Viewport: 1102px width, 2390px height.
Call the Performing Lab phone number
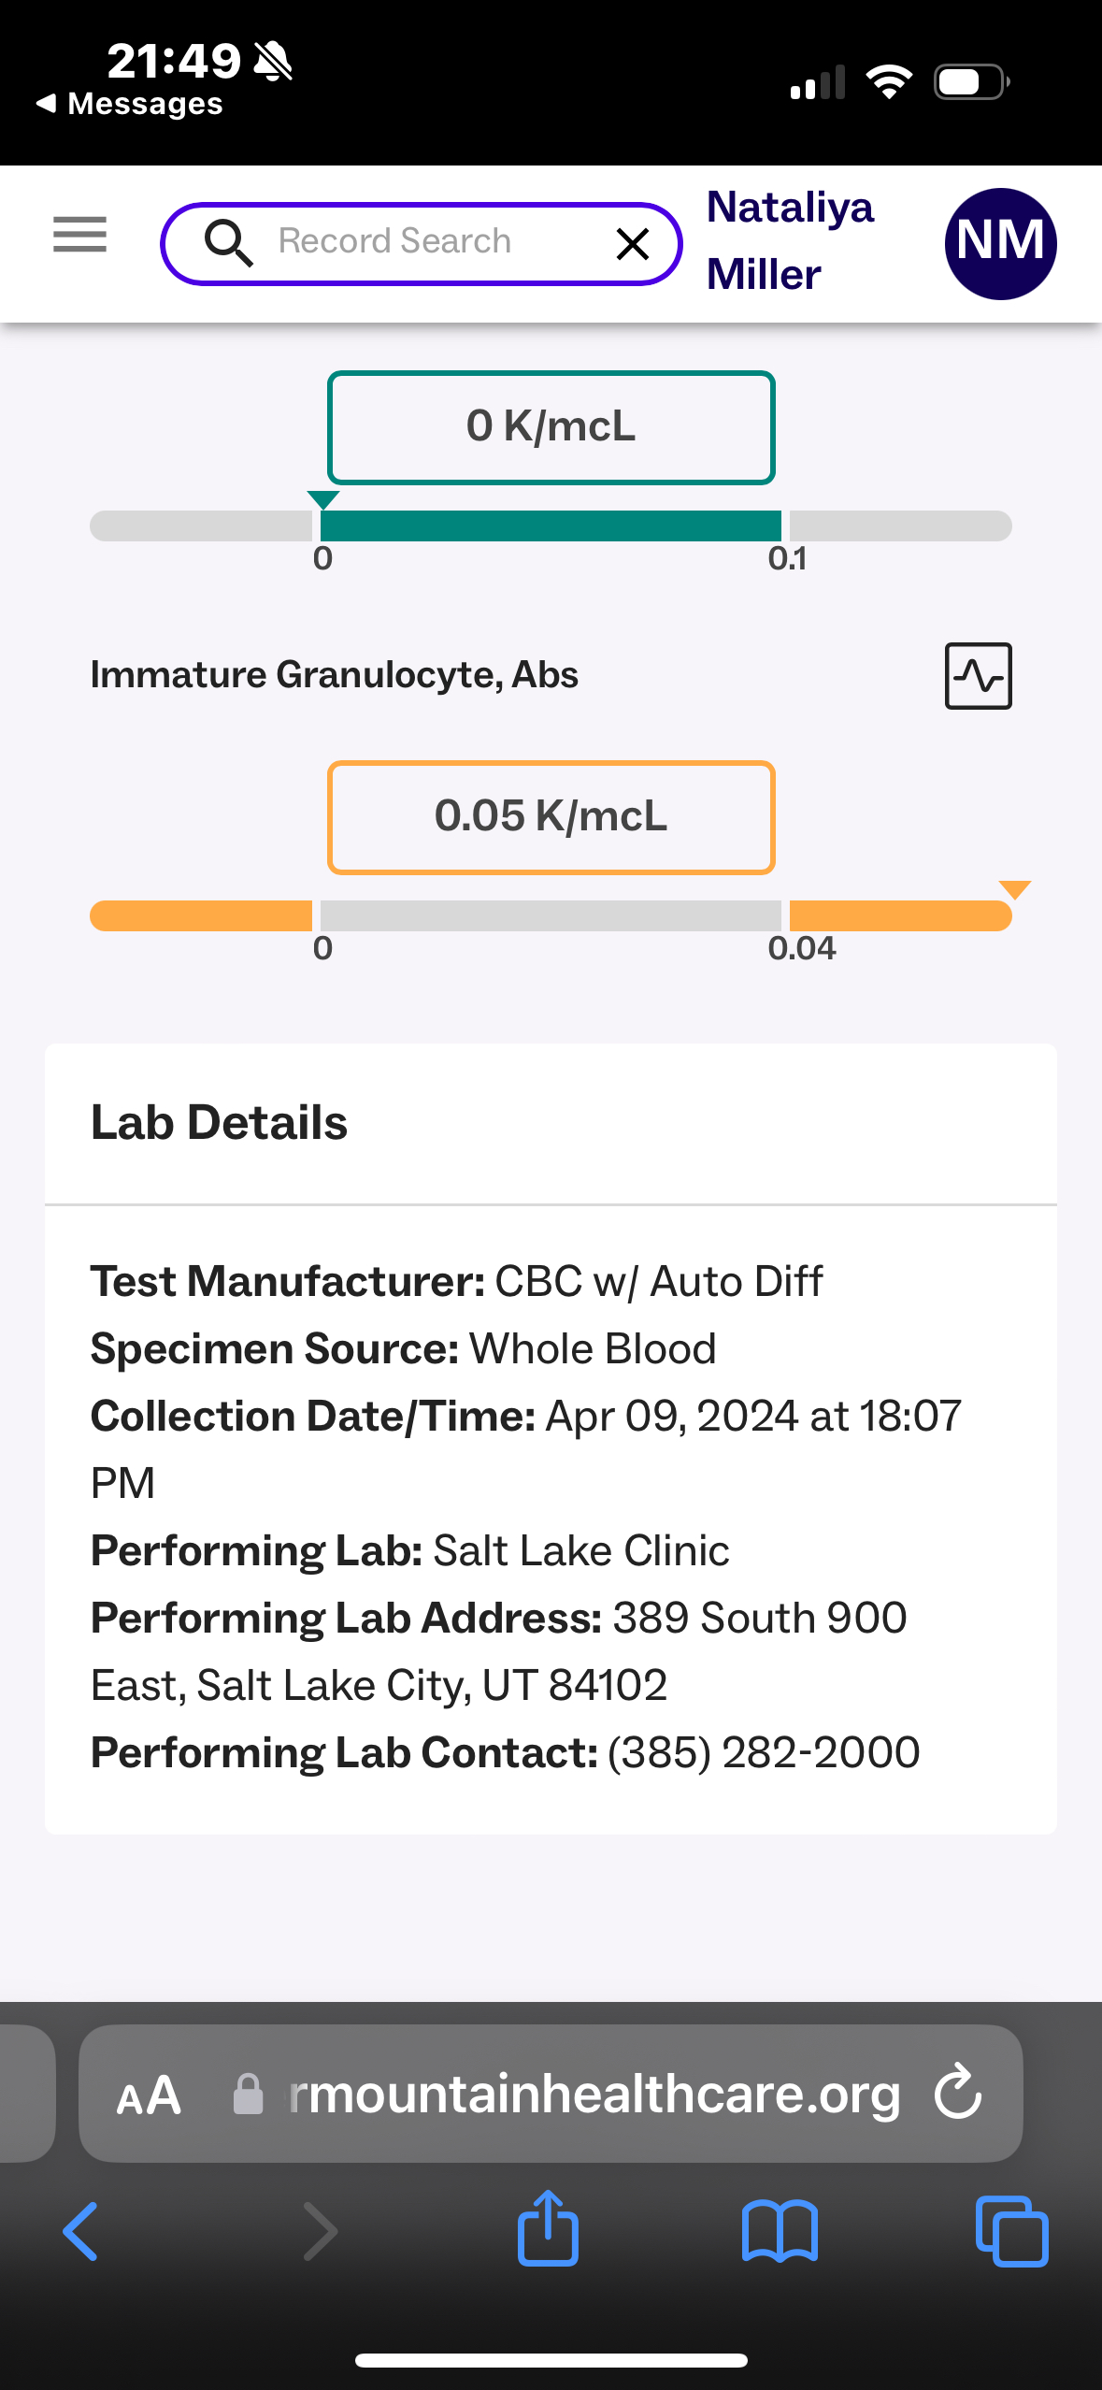tap(764, 1753)
